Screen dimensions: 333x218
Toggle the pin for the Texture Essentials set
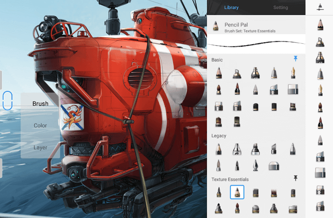pos(295,178)
